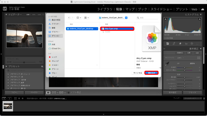This screenshot has height=116, width=207.
Task: Select the Healing eraser tool icon
Action: pyautogui.click(x=180, y=43)
